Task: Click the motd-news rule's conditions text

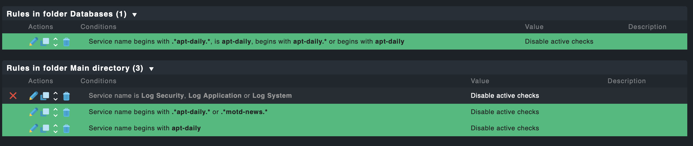Action: pos(178,112)
